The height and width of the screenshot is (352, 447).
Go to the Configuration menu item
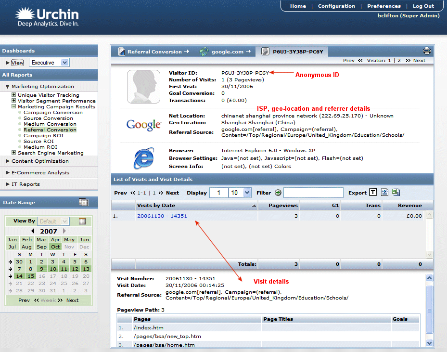click(x=336, y=6)
